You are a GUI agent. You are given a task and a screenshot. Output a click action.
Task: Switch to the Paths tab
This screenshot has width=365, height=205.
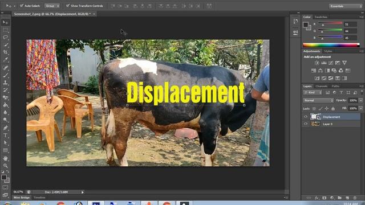coord(335,86)
